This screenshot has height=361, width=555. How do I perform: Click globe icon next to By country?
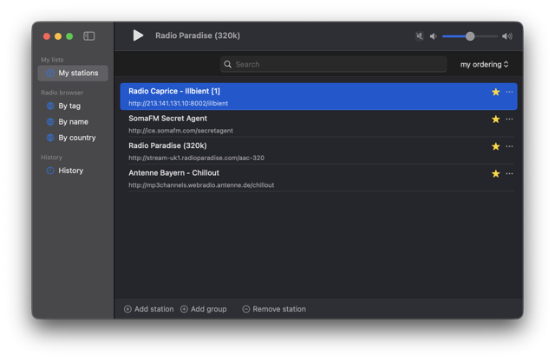50,138
